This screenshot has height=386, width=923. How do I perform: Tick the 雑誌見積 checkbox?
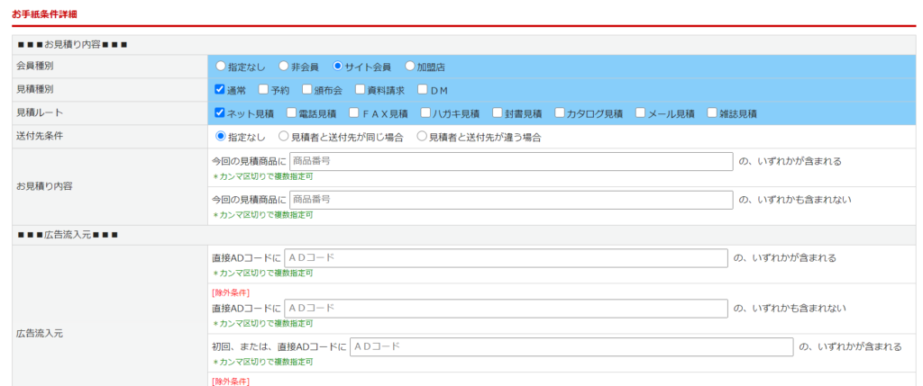pyautogui.click(x=712, y=113)
